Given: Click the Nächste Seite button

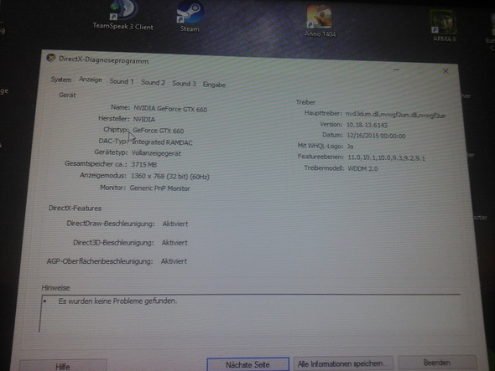Looking at the screenshot, I should 247,364.
